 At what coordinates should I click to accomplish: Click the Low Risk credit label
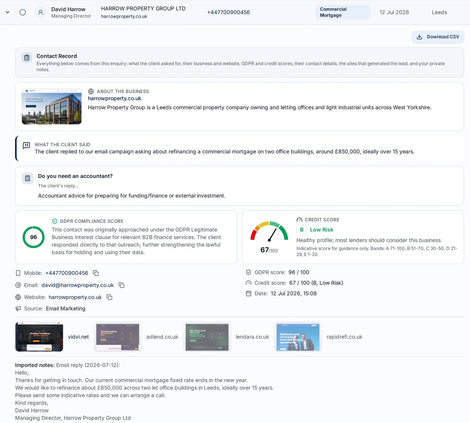(x=322, y=230)
